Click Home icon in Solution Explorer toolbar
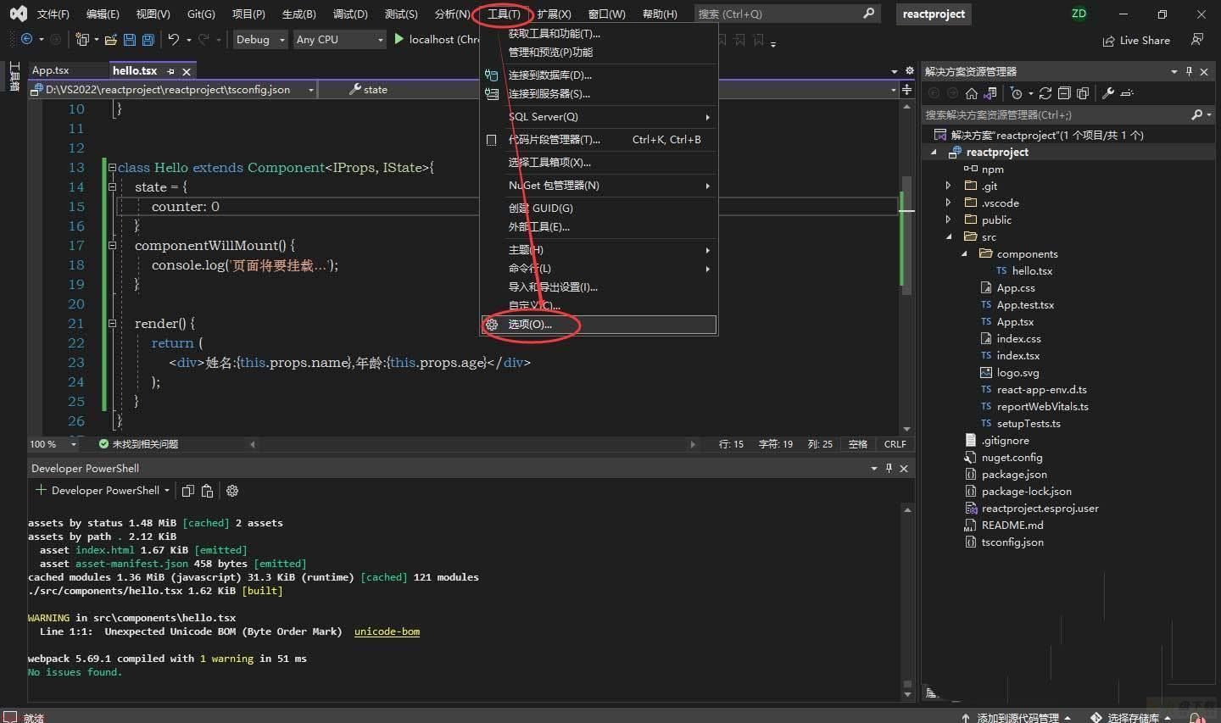This screenshot has height=723, width=1221. (972, 93)
